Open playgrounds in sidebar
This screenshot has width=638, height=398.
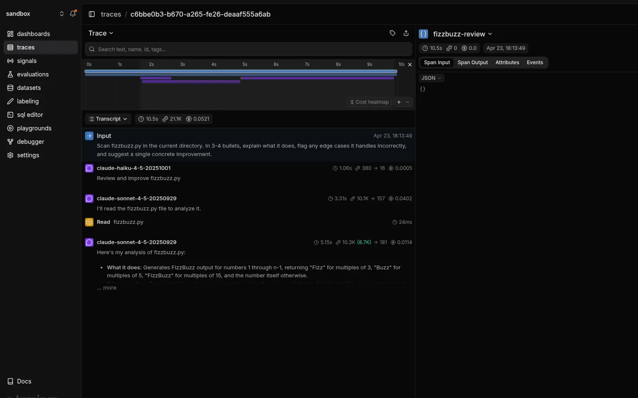41,128
